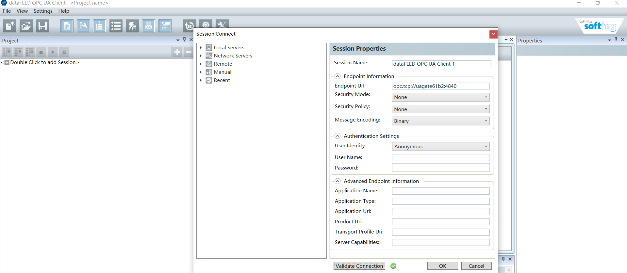This screenshot has width=627, height=273.
Task: Pin the Project panel
Action: point(185,40)
